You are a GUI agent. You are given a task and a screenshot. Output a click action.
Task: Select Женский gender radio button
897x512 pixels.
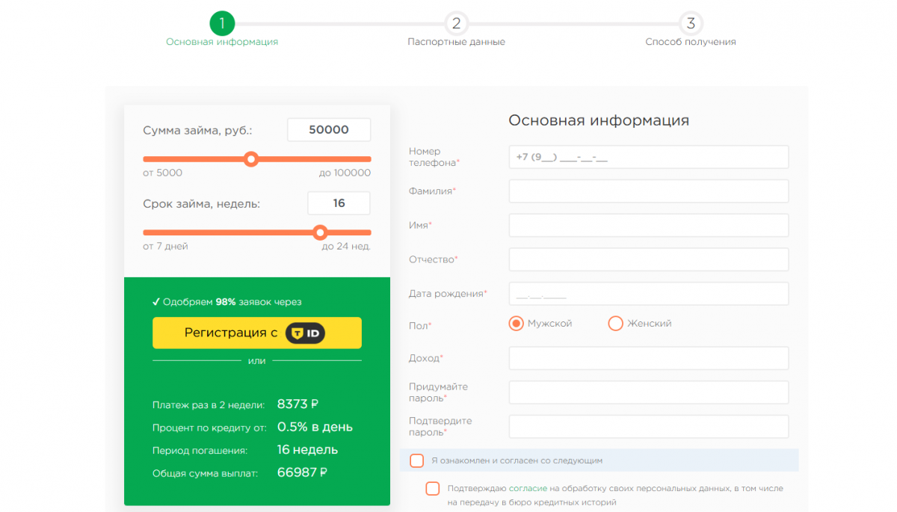click(x=616, y=324)
